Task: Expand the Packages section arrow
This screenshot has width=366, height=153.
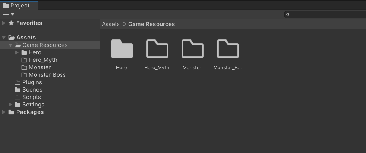Action: coord(4,112)
